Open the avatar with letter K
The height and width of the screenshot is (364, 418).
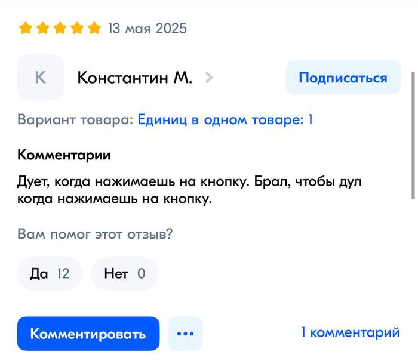click(41, 78)
